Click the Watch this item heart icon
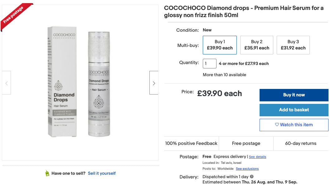This screenshot has height=185, width=331. (277, 124)
